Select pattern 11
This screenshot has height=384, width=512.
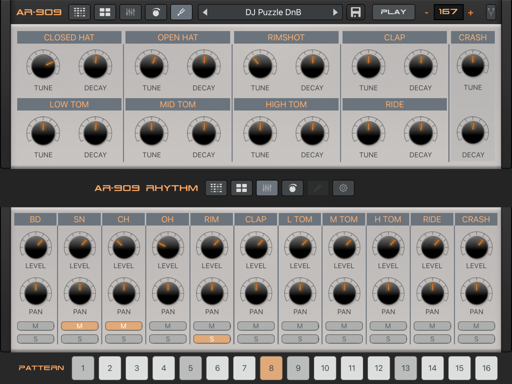352,368
